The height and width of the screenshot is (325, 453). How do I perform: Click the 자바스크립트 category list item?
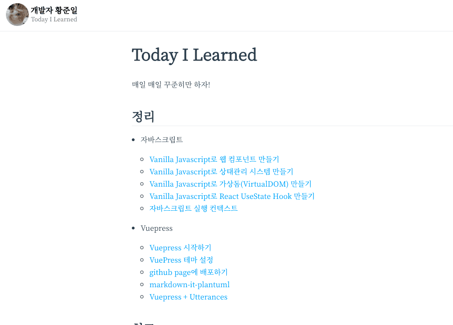coord(162,140)
